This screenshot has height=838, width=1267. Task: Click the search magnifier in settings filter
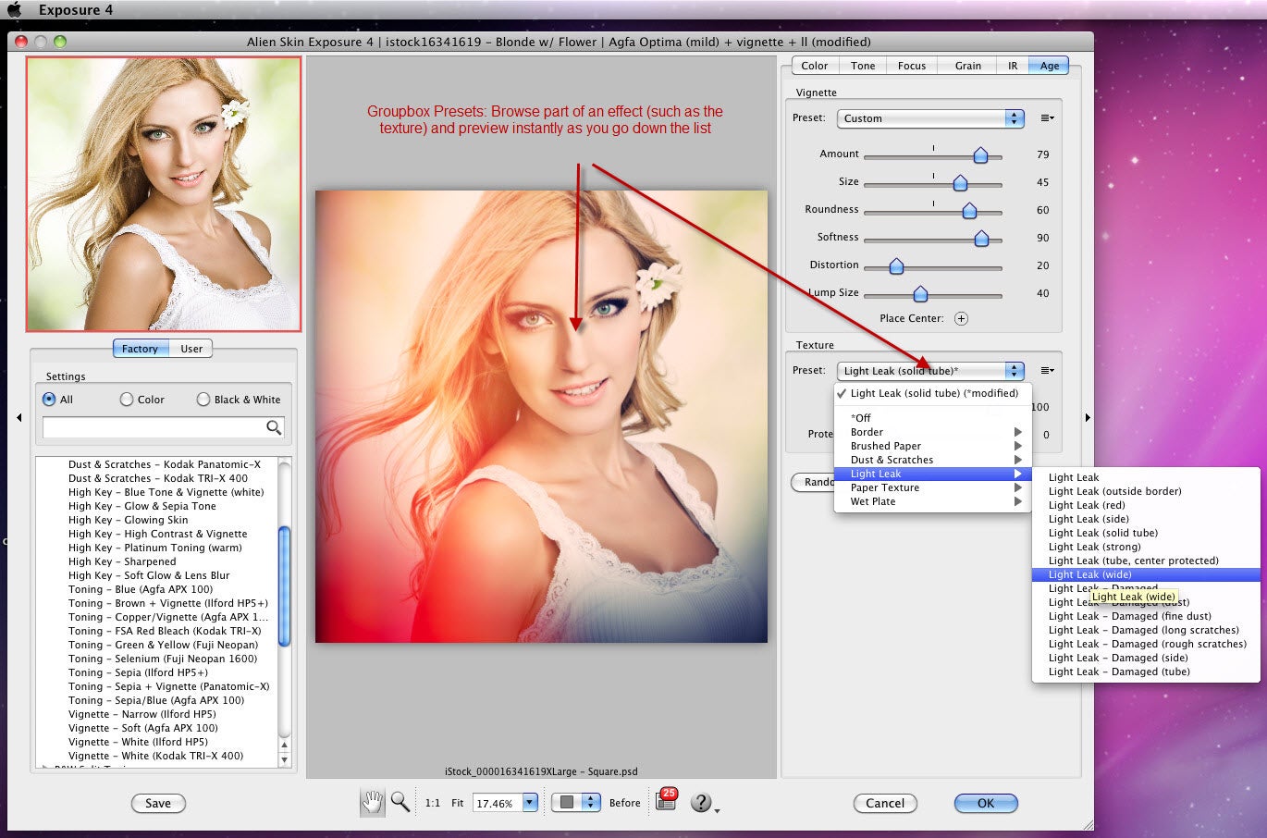tap(274, 427)
